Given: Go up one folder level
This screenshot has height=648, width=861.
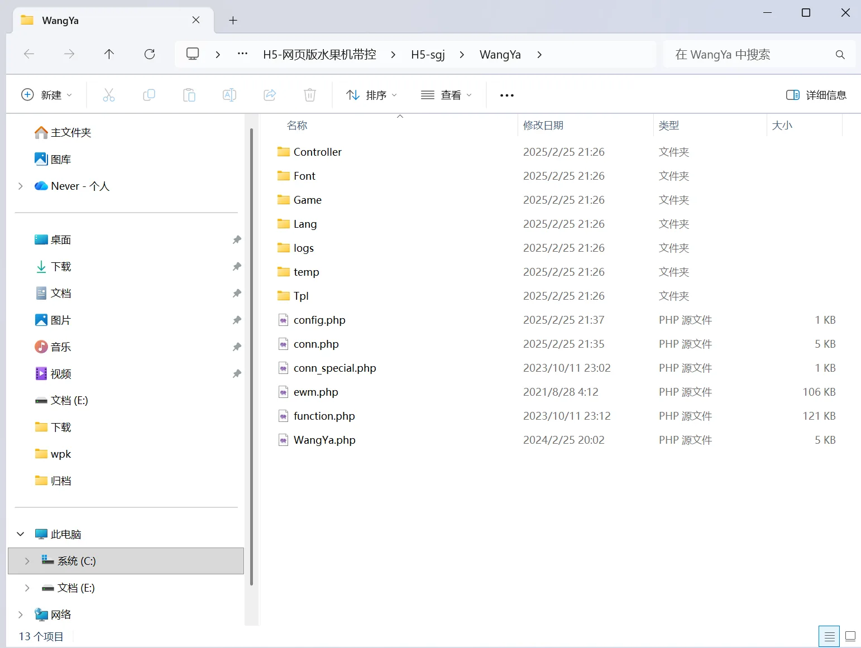Looking at the screenshot, I should pyautogui.click(x=109, y=54).
